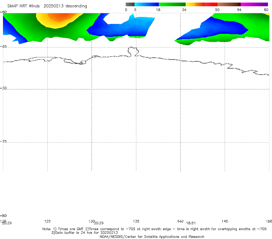Click the green segment of the color bar
Viewport: 272px width, 239px height.
[172, 4]
